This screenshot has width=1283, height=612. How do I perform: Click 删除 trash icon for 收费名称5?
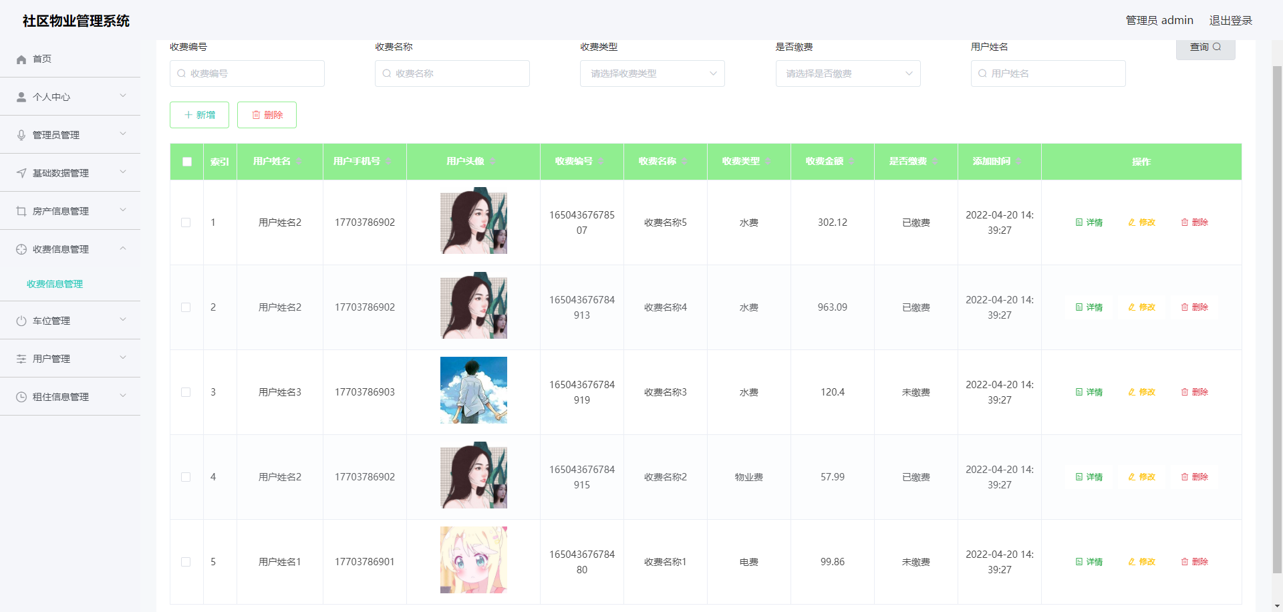click(x=1185, y=222)
